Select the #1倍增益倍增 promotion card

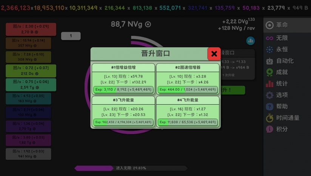click(x=123, y=79)
